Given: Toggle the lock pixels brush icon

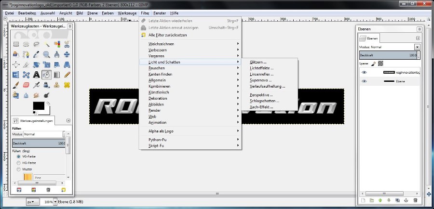Looking at the screenshot, I should (x=373, y=64).
